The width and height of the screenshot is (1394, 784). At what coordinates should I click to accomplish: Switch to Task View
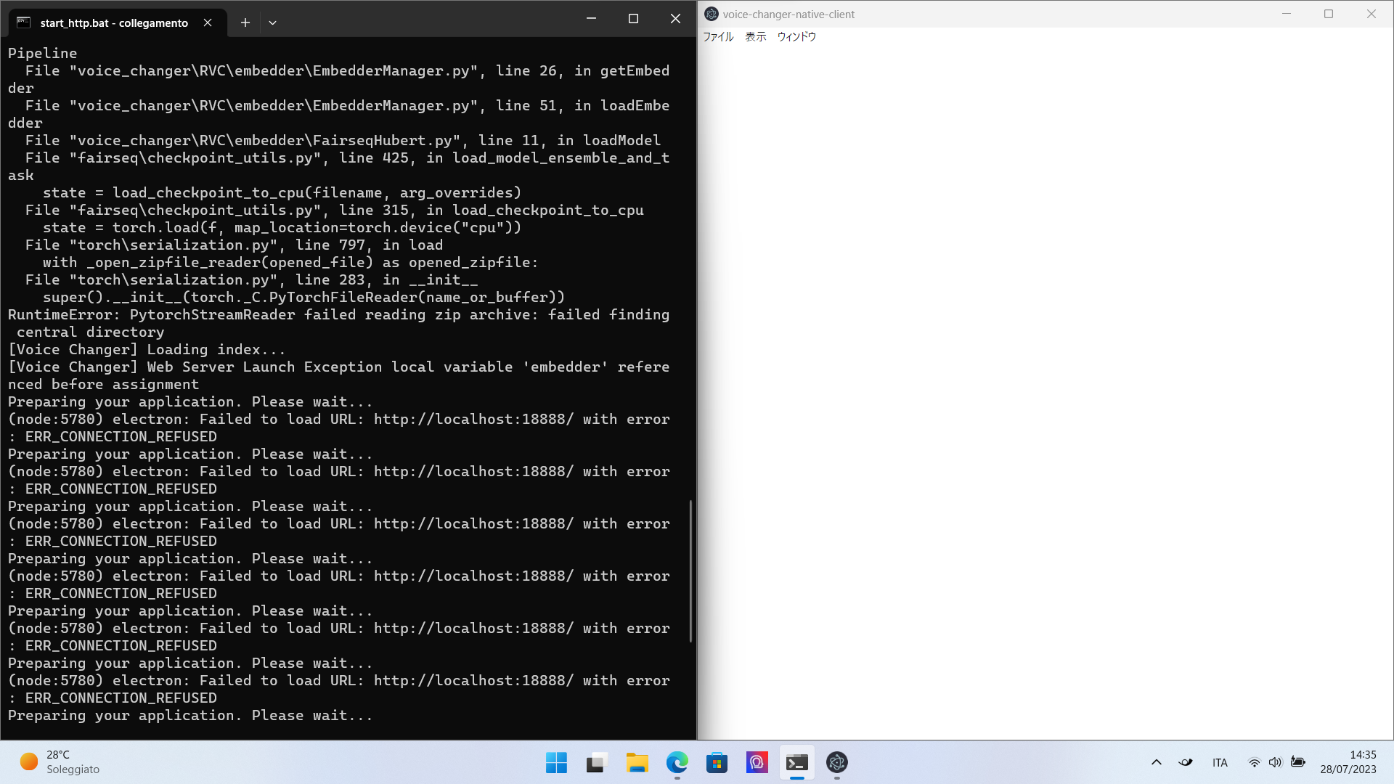coord(595,763)
